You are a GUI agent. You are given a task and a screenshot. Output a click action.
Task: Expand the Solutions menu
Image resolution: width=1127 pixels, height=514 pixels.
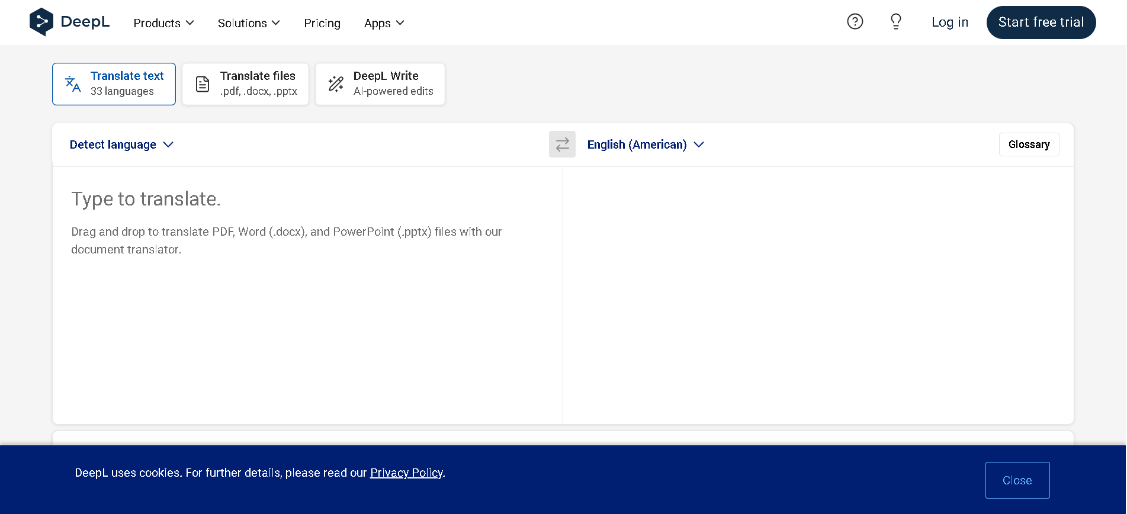pyautogui.click(x=249, y=23)
